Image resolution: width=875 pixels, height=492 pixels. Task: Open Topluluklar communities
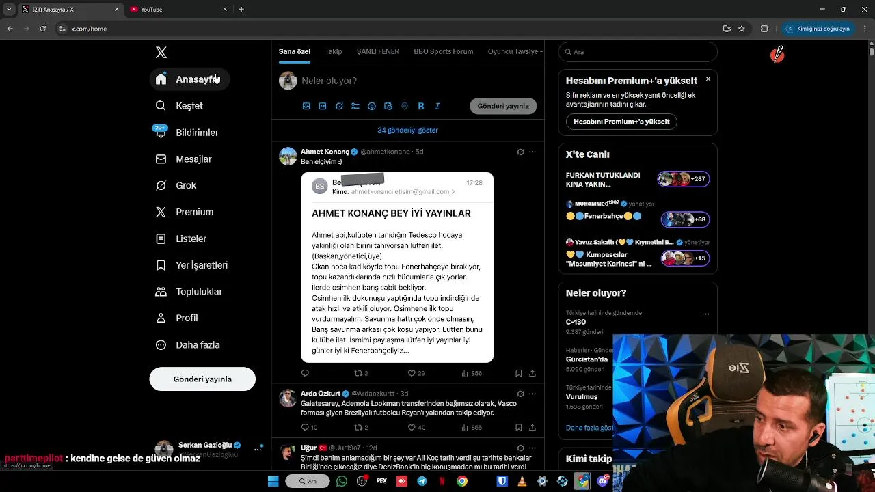(189, 292)
